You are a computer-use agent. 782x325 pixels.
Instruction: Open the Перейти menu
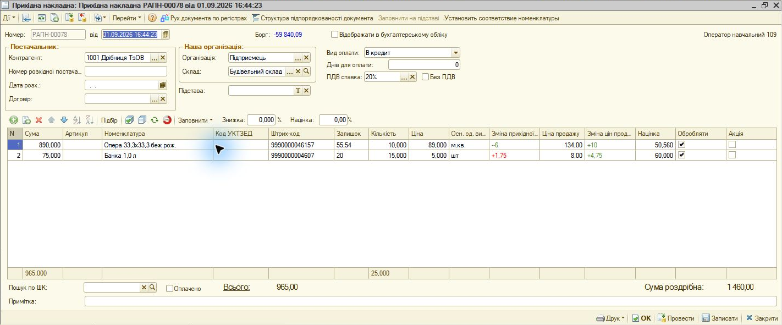126,18
